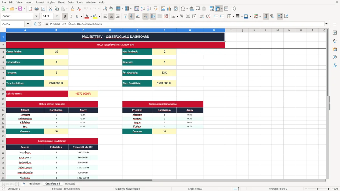Expand the Name Box dropdown arrow
The width and height of the screenshot is (340, 191).
pos(28,24)
